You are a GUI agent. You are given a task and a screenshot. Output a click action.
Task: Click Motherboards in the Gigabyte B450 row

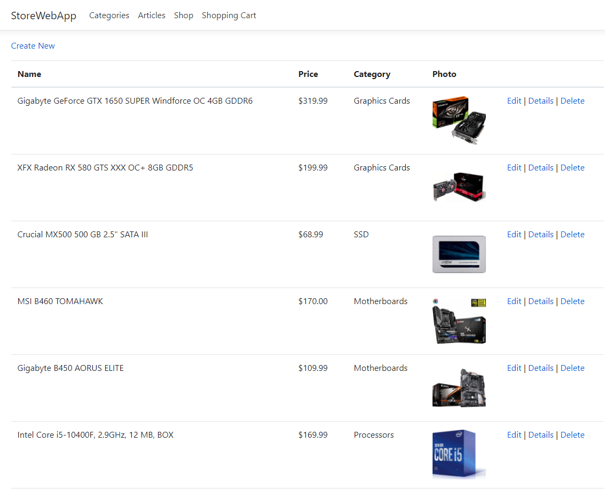click(381, 368)
